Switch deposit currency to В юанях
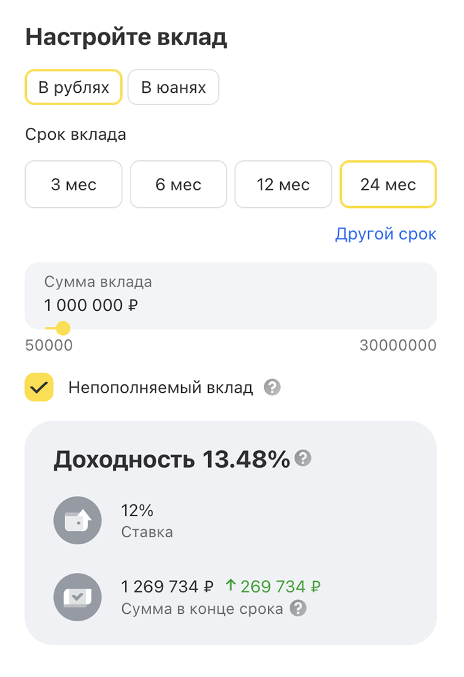Image resolution: width=464 pixels, height=677 pixels. pyautogui.click(x=174, y=87)
